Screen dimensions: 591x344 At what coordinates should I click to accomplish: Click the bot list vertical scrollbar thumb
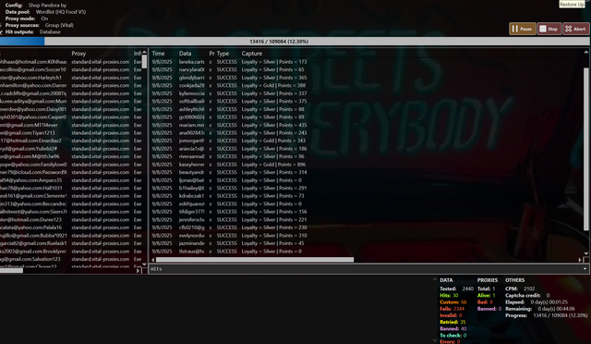tap(144, 61)
